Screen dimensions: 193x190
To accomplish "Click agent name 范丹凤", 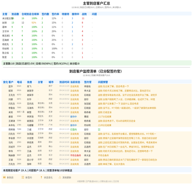I will [30, 104].
